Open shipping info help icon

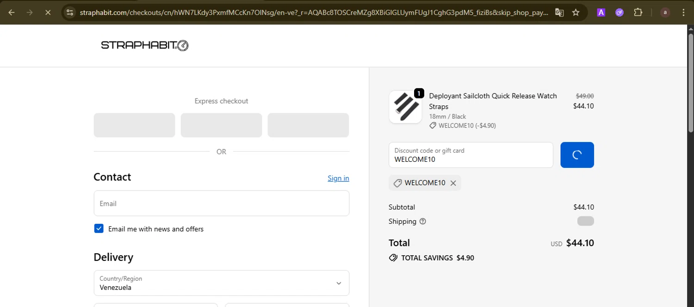(x=422, y=221)
